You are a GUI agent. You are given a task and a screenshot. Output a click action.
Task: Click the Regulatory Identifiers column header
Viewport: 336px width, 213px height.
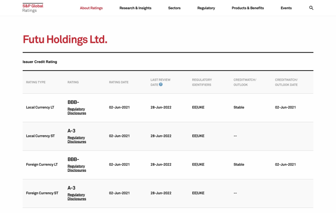[x=202, y=82]
